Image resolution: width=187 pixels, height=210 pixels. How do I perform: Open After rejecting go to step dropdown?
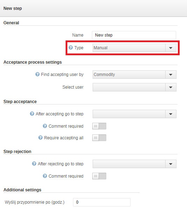click(134, 164)
